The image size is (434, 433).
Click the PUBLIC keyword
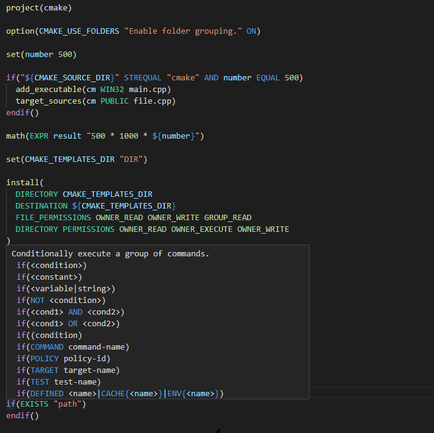click(x=114, y=101)
